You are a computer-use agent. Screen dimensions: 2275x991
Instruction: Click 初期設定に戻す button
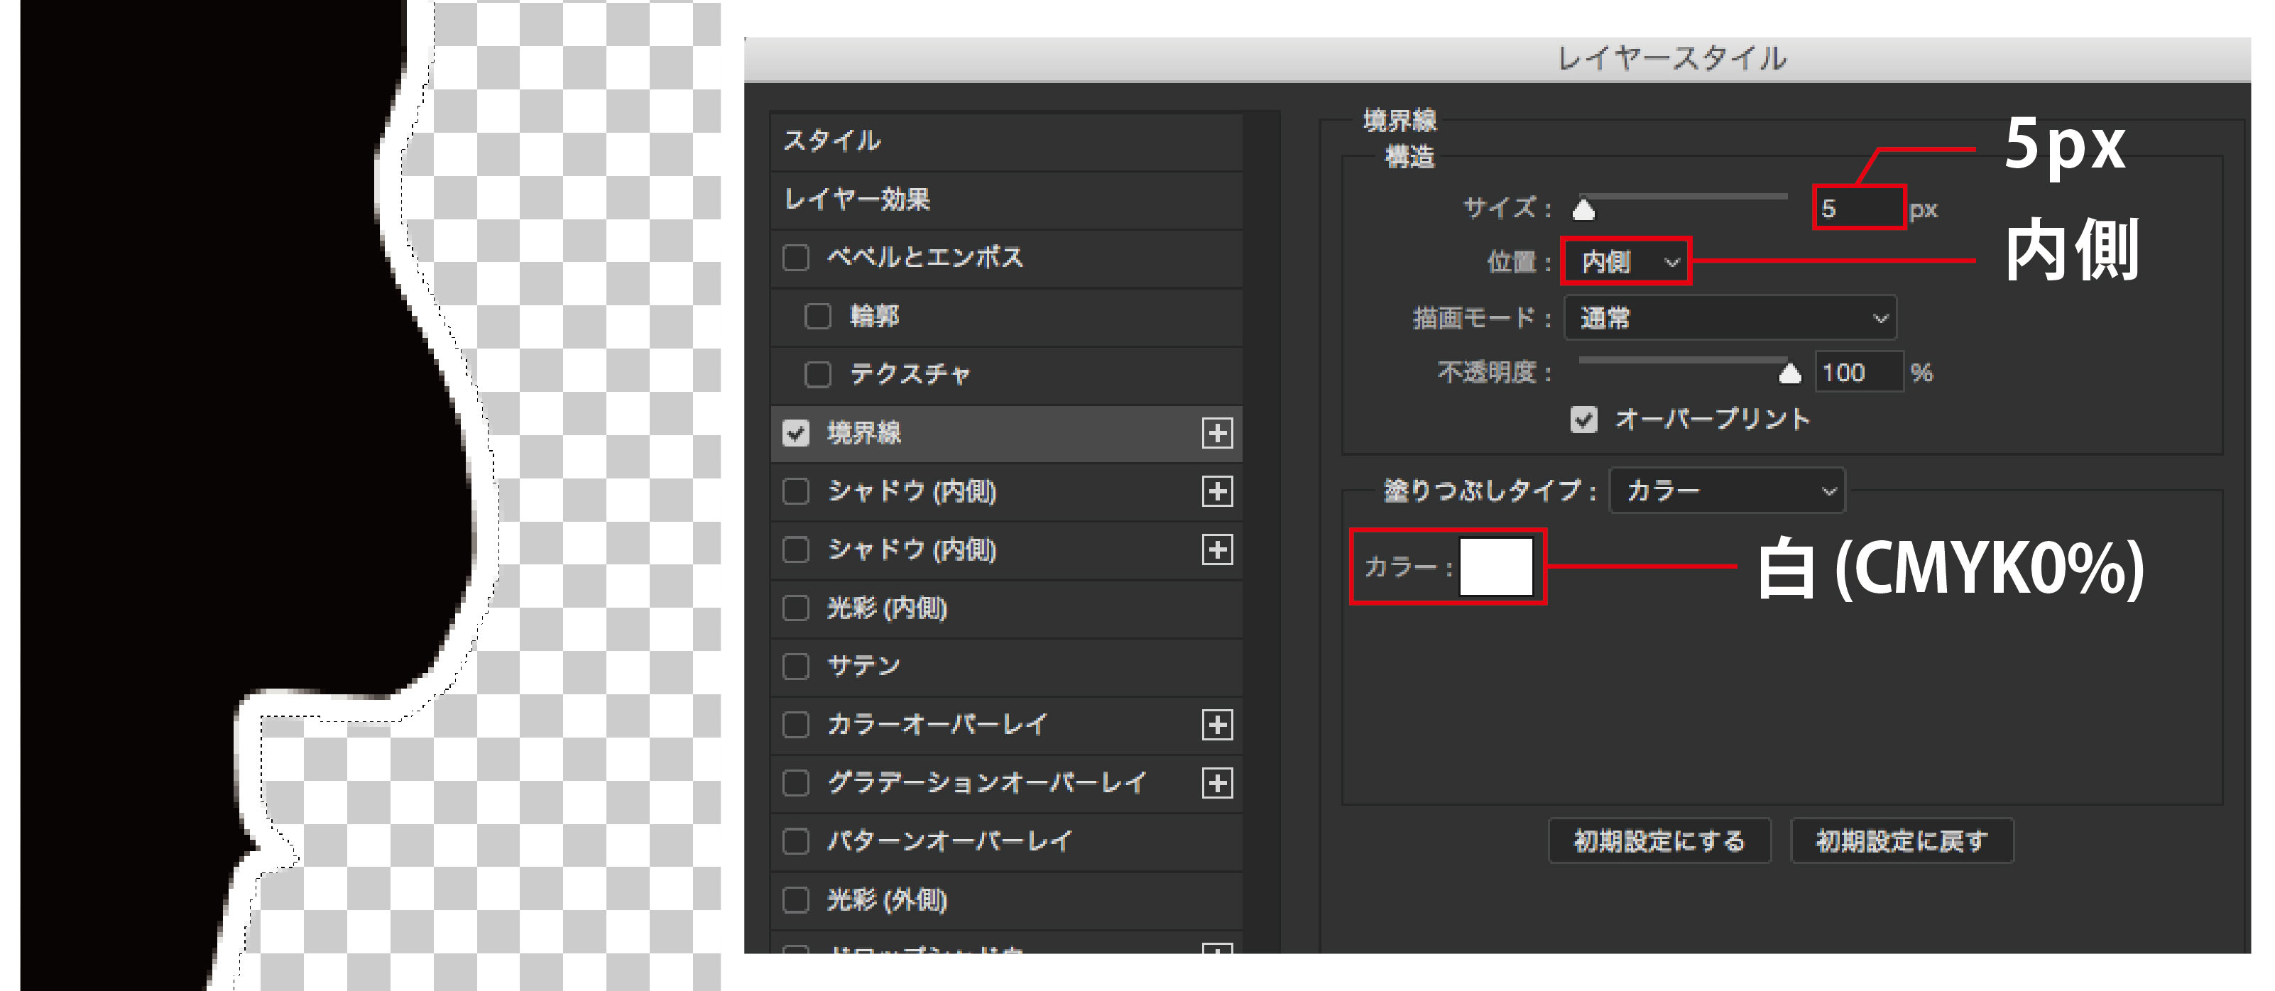[1902, 841]
